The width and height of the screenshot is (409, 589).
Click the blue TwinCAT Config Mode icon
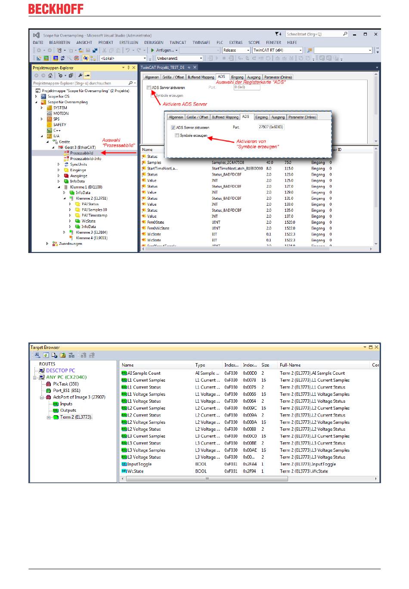point(56,58)
